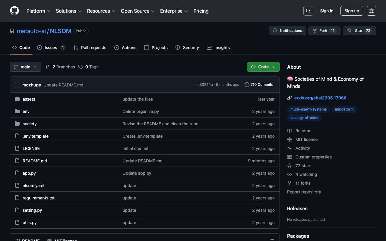Click the appearance settings icon in header
Viewport: 386px width, 241px height.
click(371, 11)
